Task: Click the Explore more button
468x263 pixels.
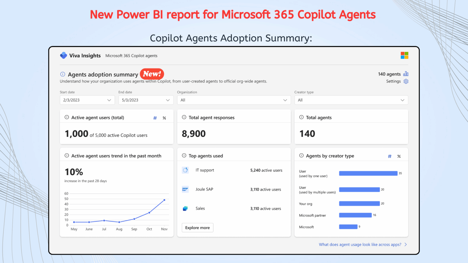Action: (x=197, y=228)
